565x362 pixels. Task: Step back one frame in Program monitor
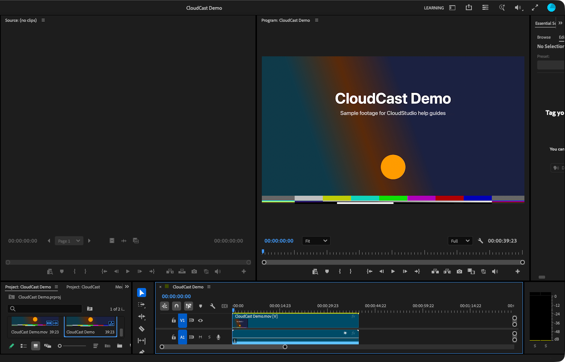coord(381,271)
